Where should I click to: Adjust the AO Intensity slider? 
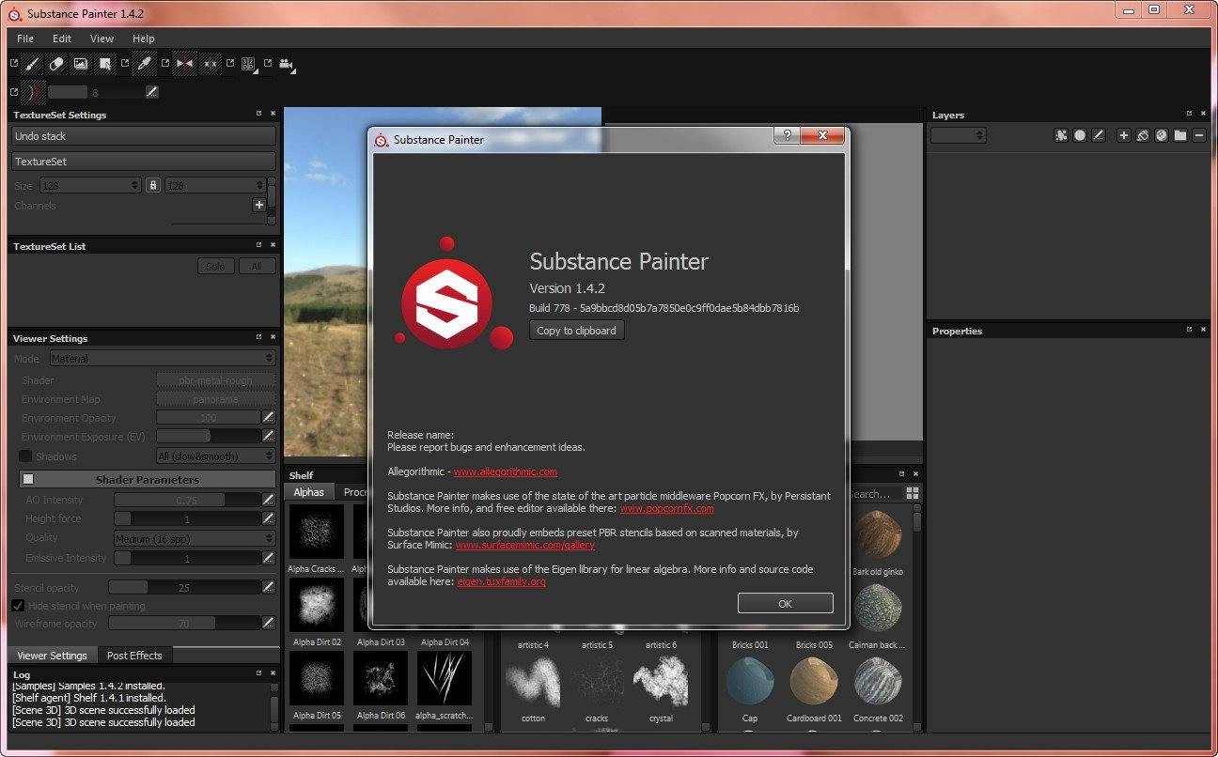coord(187,500)
